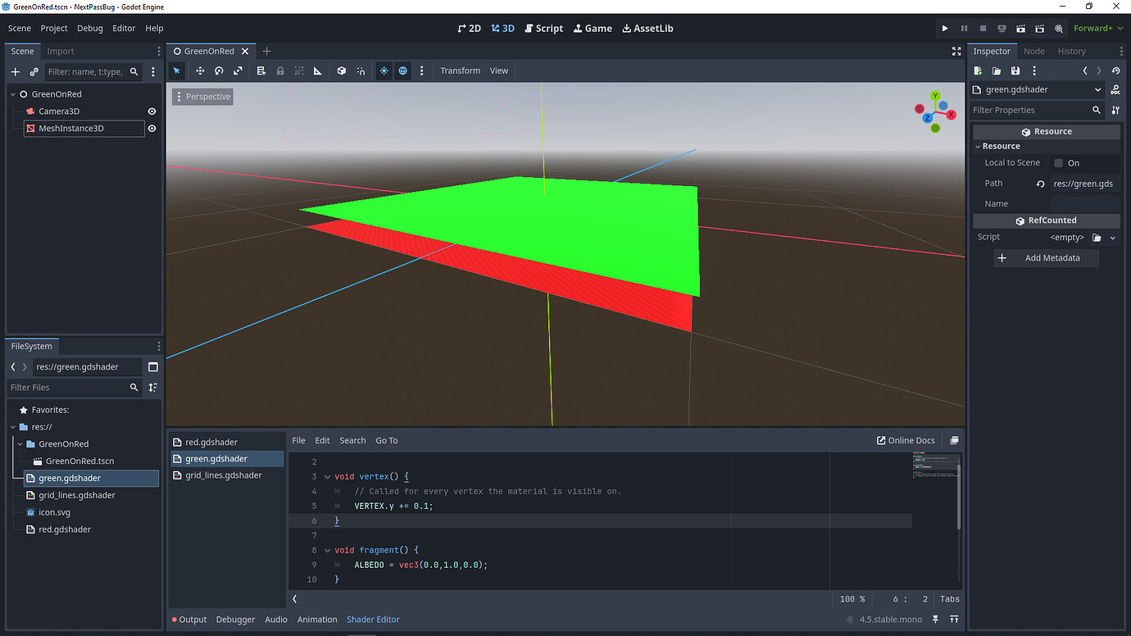Click the Lock selected node icon
Image resolution: width=1131 pixels, height=636 pixels.
click(x=280, y=70)
